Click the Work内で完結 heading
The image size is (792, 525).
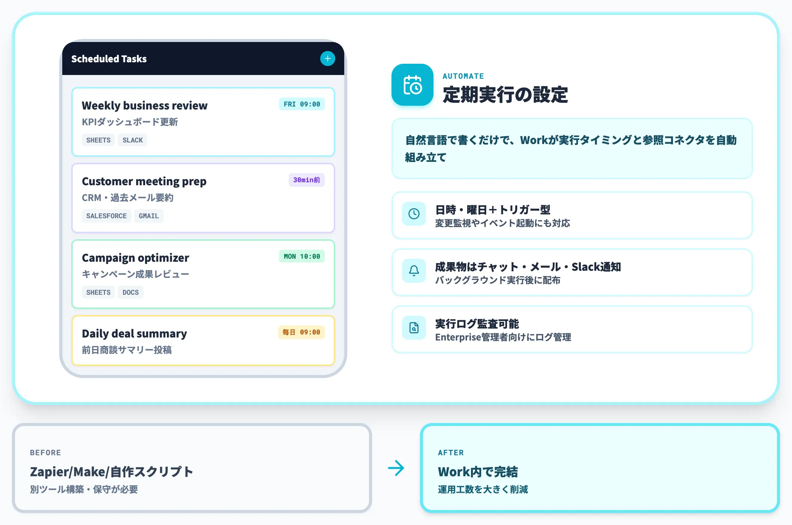478,472
